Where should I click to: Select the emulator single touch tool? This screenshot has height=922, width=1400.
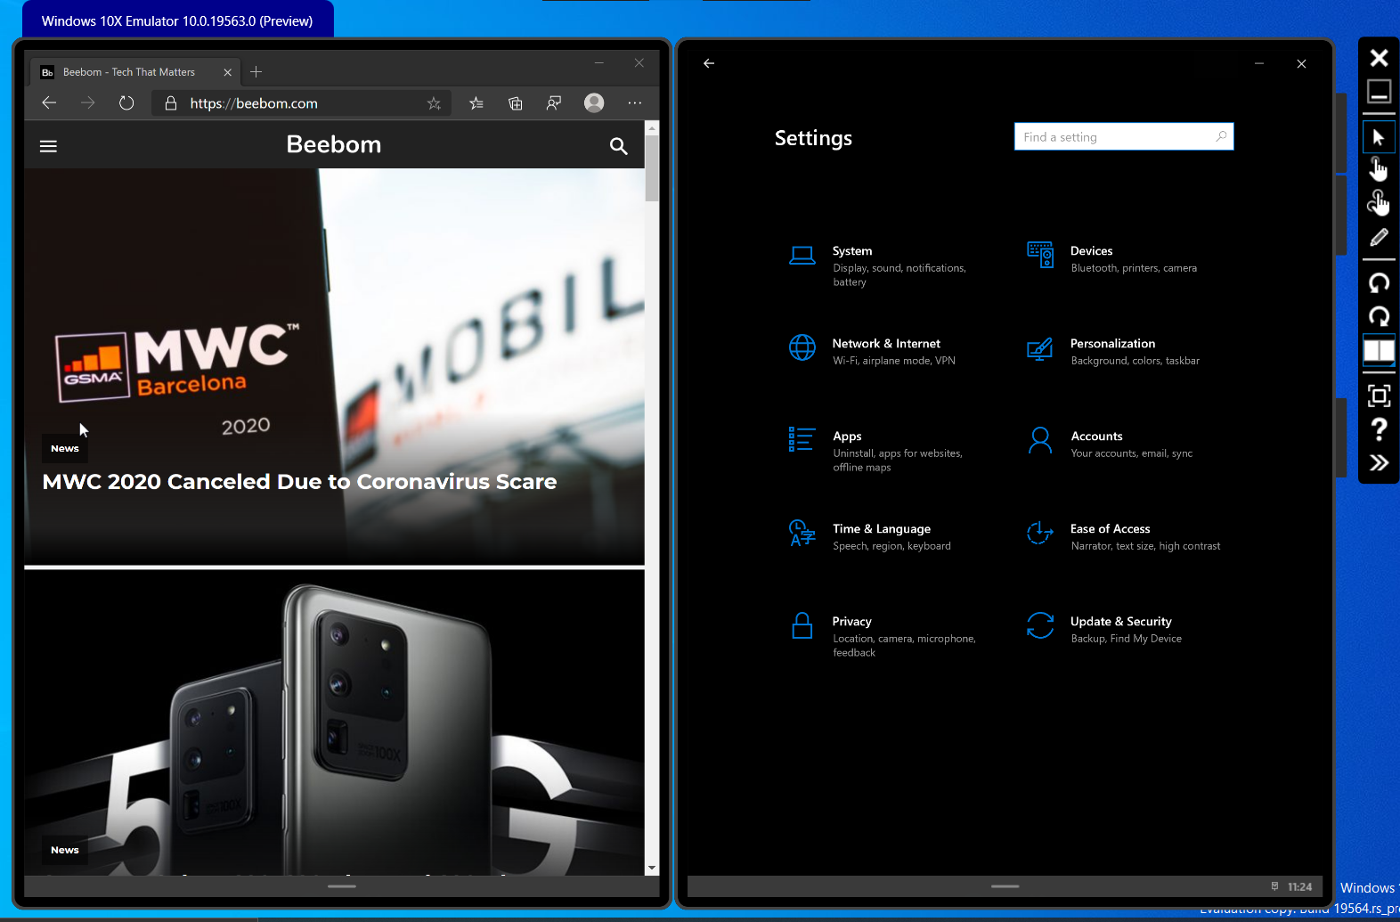tap(1379, 168)
